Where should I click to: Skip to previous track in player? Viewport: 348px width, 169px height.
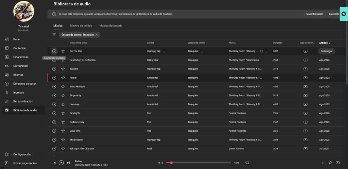54,163
